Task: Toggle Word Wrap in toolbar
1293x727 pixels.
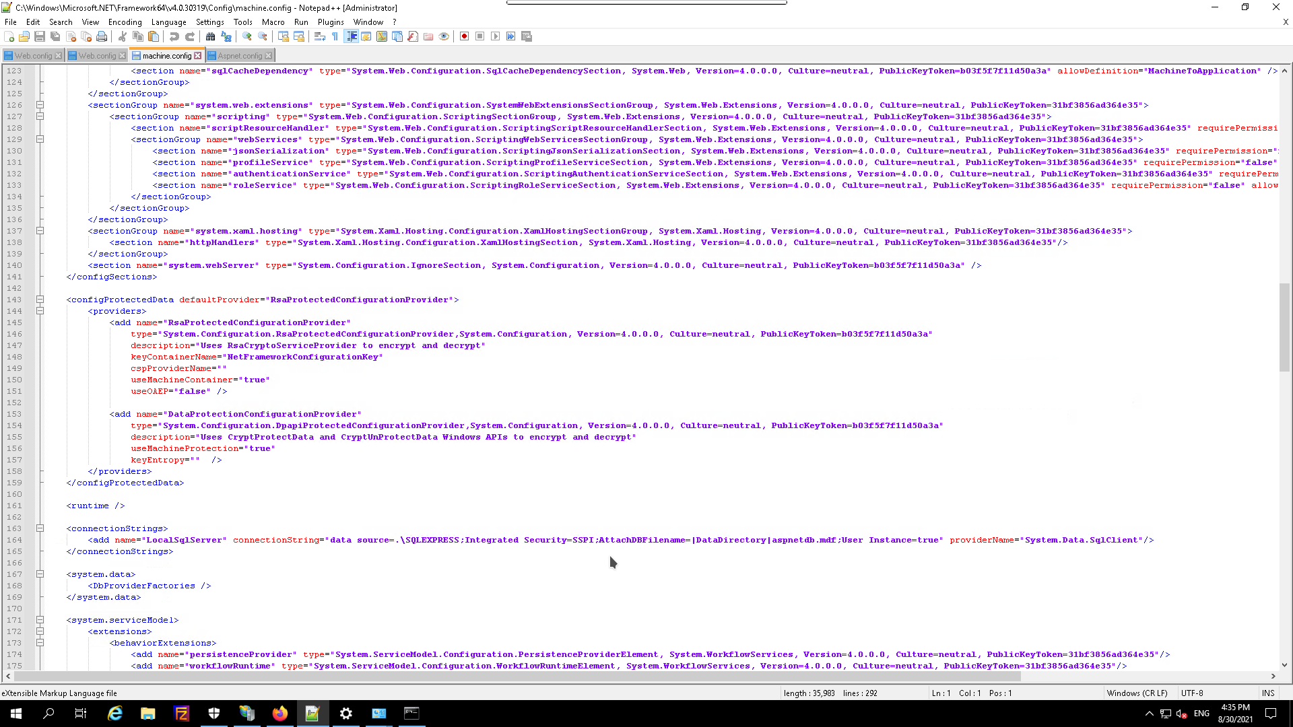Action: [320, 36]
